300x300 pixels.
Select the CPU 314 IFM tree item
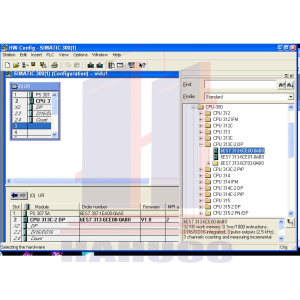pos(225,182)
